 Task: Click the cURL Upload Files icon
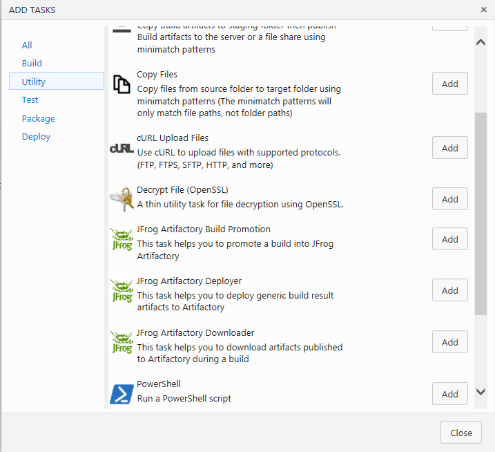click(x=122, y=148)
